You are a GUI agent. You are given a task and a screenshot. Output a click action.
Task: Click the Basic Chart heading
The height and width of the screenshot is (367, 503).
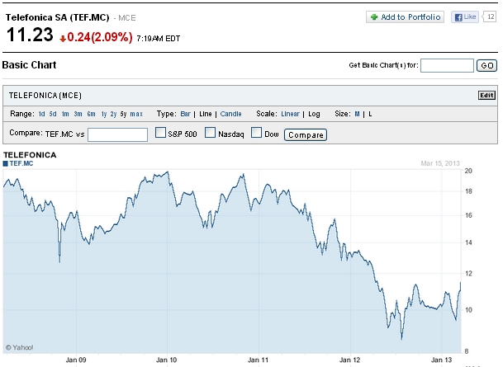29,65
